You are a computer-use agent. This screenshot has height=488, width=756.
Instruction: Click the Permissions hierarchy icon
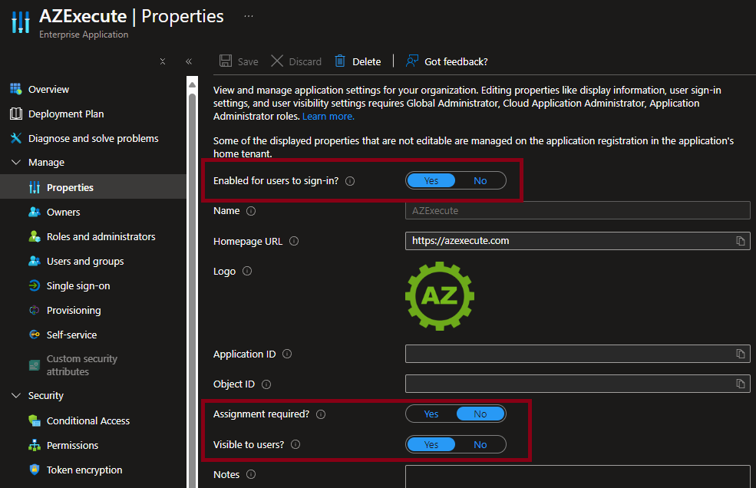pos(35,446)
